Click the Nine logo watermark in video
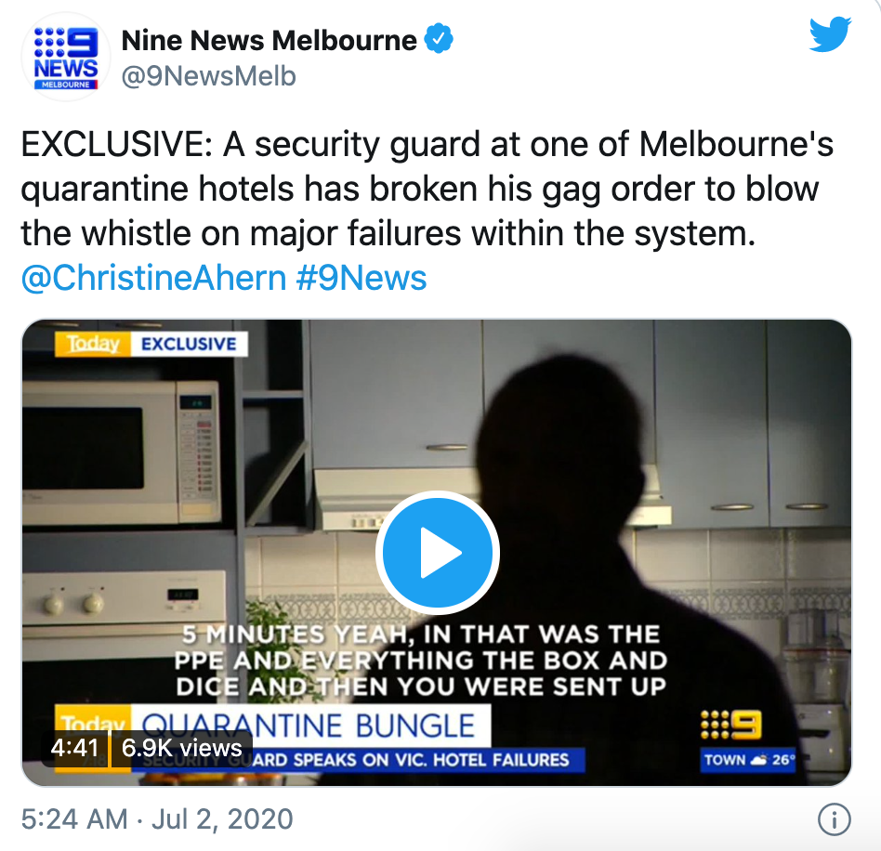Viewport: 881px width, 851px height. [x=731, y=725]
